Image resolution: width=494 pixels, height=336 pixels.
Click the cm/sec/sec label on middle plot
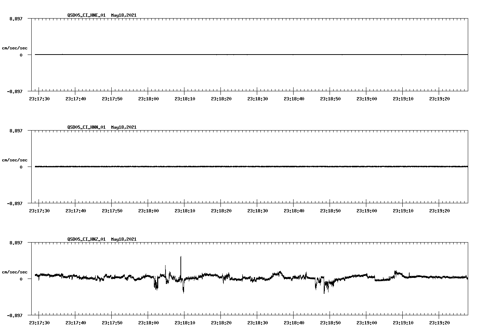(x=15, y=160)
